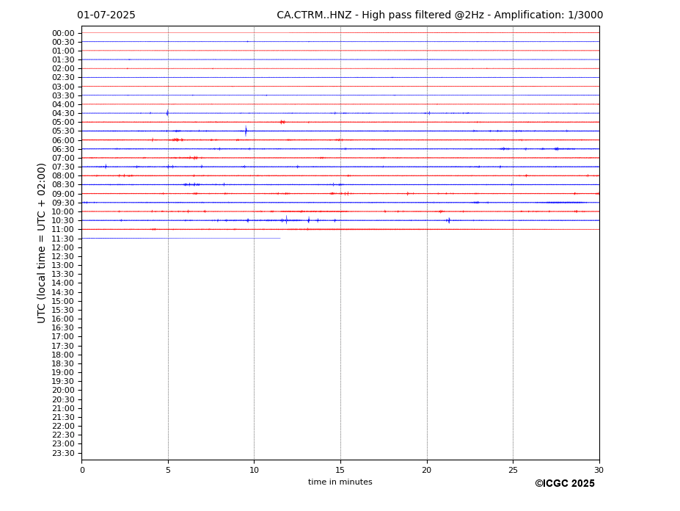The width and height of the screenshot is (680, 511).
Task: Click the 09:30 time row label
Action: pos(63,203)
